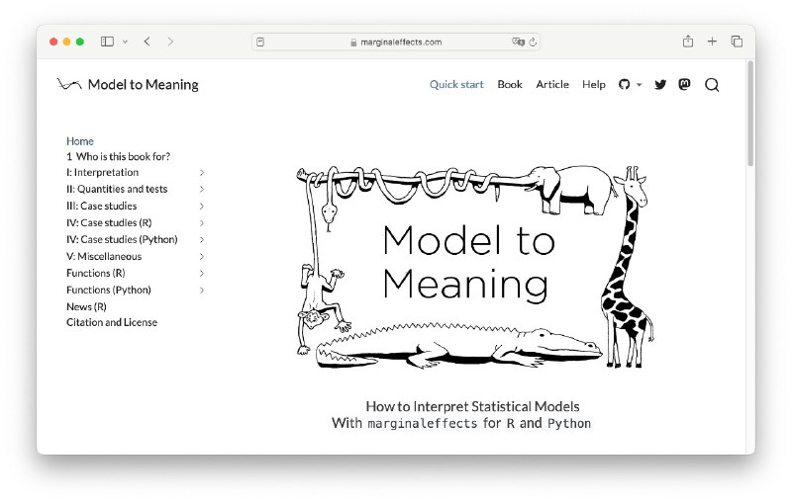Click the Model to Meaning logo curve icon
The height and width of the screenshot is (503, 792).
[x=69, y=84]
